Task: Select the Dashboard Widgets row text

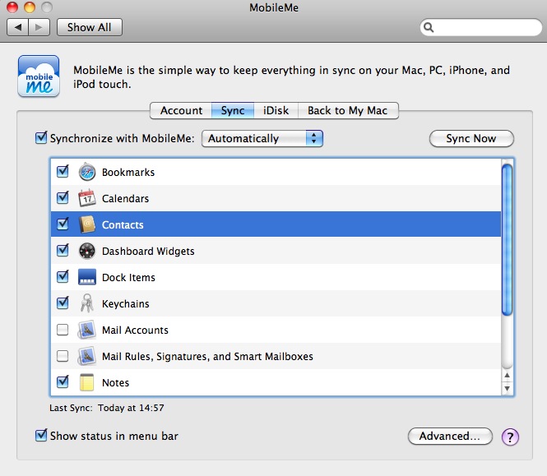Action: coord(148,251)
